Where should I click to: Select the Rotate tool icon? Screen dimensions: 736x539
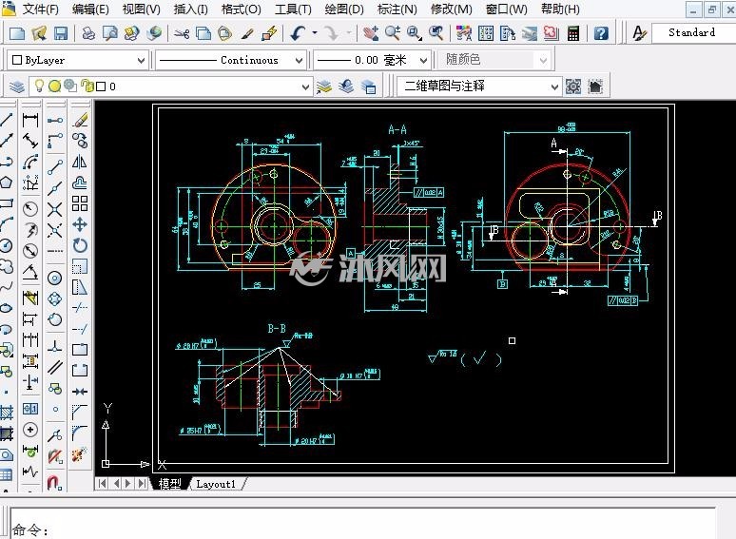click(79, 245)
